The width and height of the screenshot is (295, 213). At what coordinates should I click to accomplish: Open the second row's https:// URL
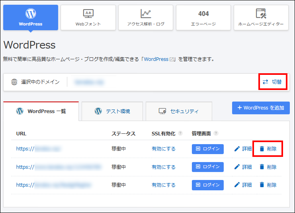click(x=59, y=167)
